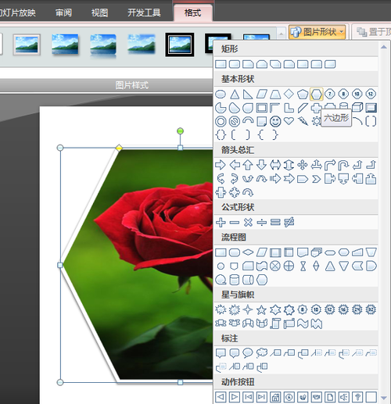Image resolution: width=391 pixels, height=404 pixels.
Task: Select the home action button shape
Action: [275, 397]
